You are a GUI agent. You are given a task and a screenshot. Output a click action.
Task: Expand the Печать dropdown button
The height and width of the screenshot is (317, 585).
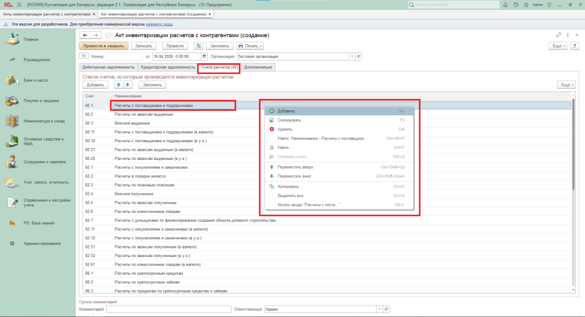click(x=250, y=46)
